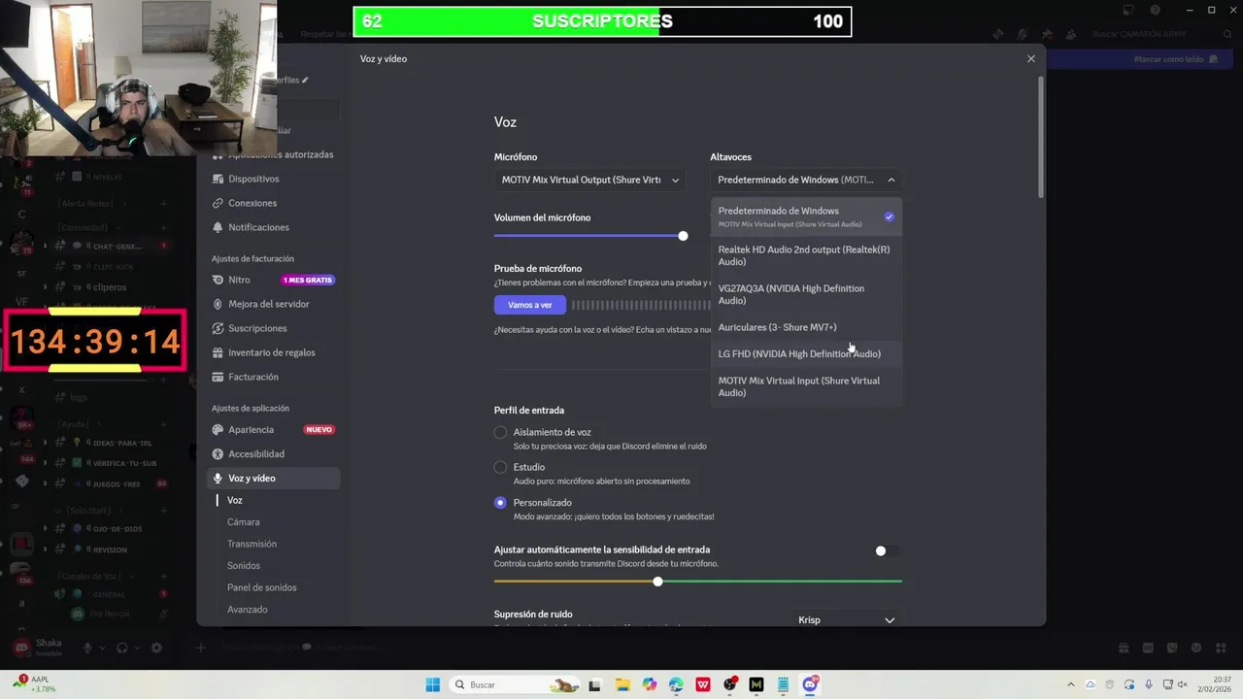The width and height of the screenshot is (1243, 699).
Task: Choose LG FHD NVIDIA audio option
Action: click(806, 353)
